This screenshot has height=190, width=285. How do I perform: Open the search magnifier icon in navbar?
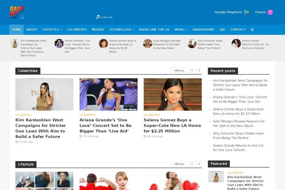coord(252,29)
